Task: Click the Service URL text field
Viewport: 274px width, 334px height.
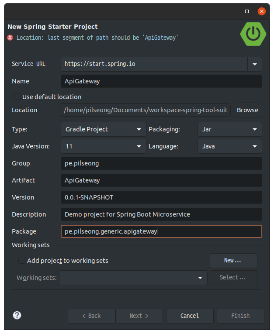Action: pos(154,64)
